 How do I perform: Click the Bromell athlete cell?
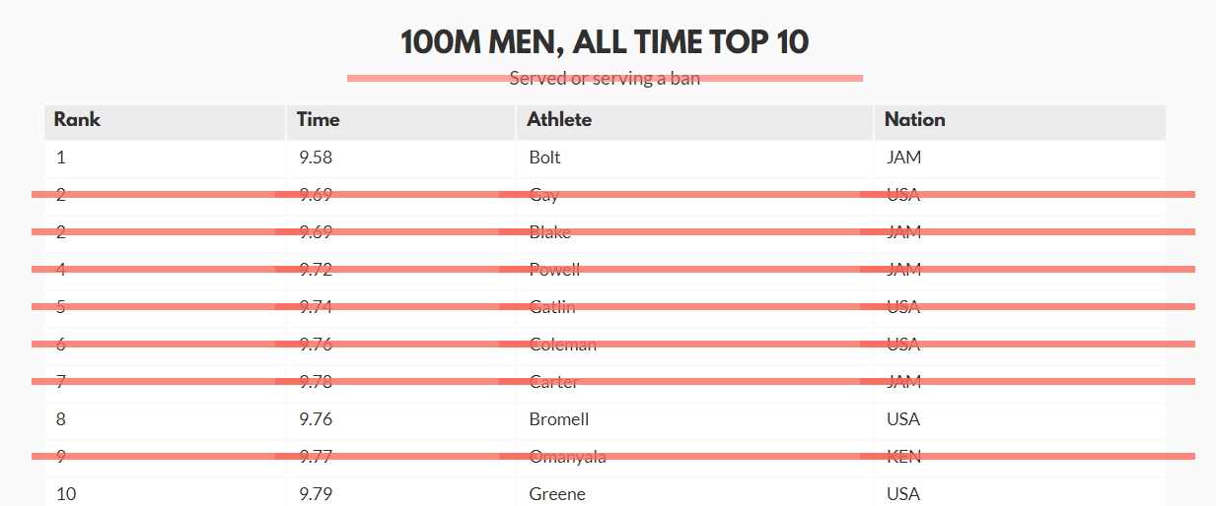[x=558, y=419]
